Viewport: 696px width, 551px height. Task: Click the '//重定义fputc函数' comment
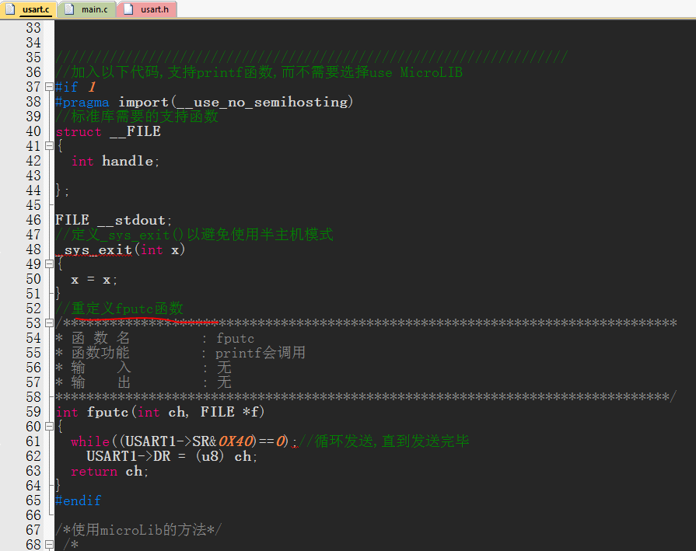tap(120, 309)
